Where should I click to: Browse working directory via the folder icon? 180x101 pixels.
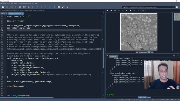point(177,7)
